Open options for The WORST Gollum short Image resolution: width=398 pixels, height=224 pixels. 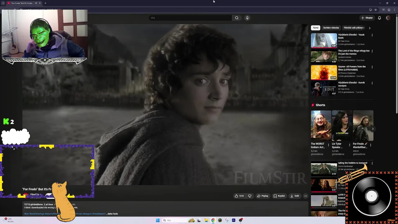[328, 145]
